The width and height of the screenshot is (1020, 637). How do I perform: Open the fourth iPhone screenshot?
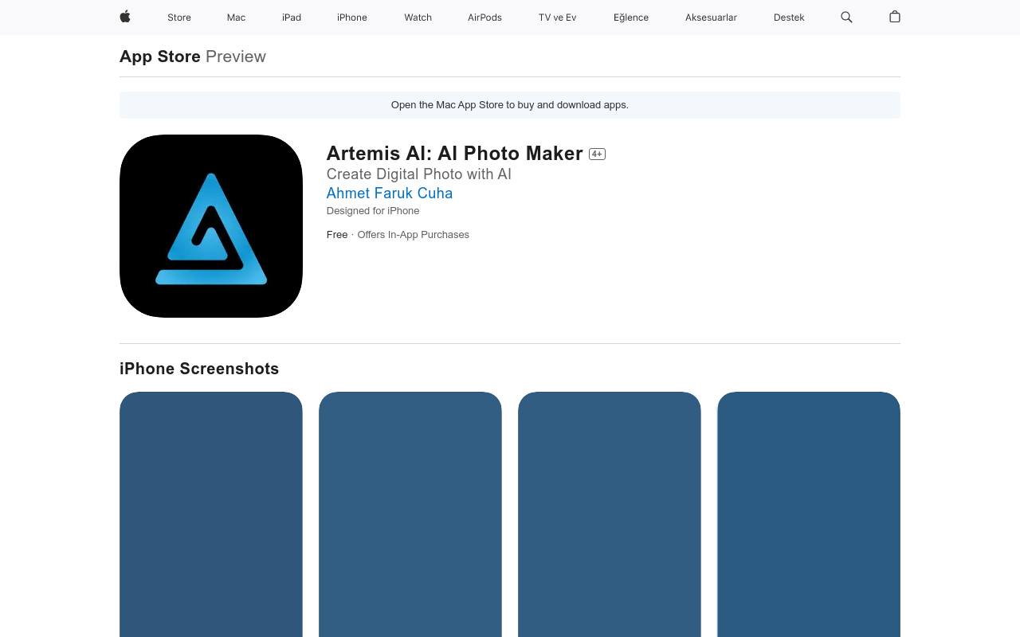click(x=809, y=514)
